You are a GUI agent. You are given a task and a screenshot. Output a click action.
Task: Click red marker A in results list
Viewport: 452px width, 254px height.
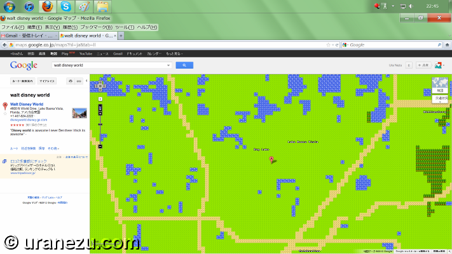coord(5,106)
